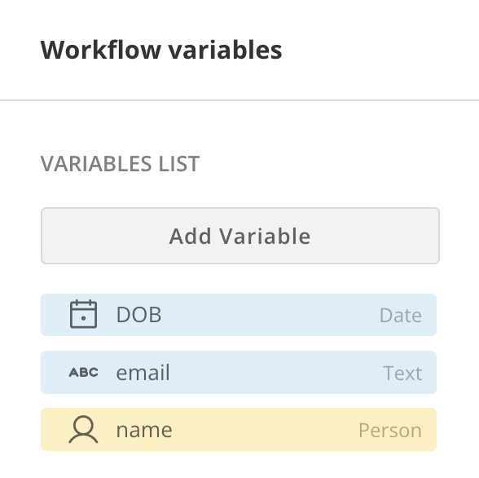Open the yellow highlighted name variable row
This screenshot has height=478, width=479.
point(239,429)
